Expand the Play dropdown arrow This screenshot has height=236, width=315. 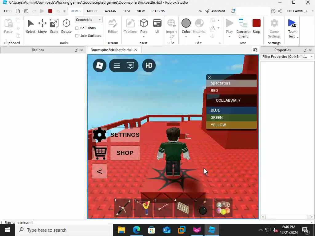(229, 37)
